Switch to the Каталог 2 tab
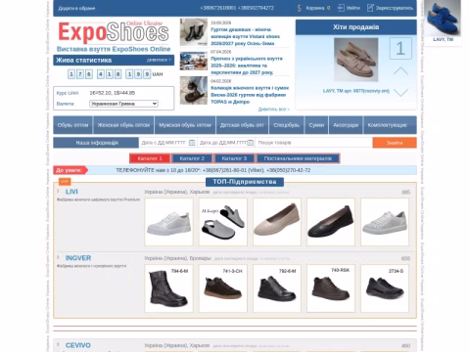The width and height of the screenshot is (470, 352). click(x=192, y=158)
